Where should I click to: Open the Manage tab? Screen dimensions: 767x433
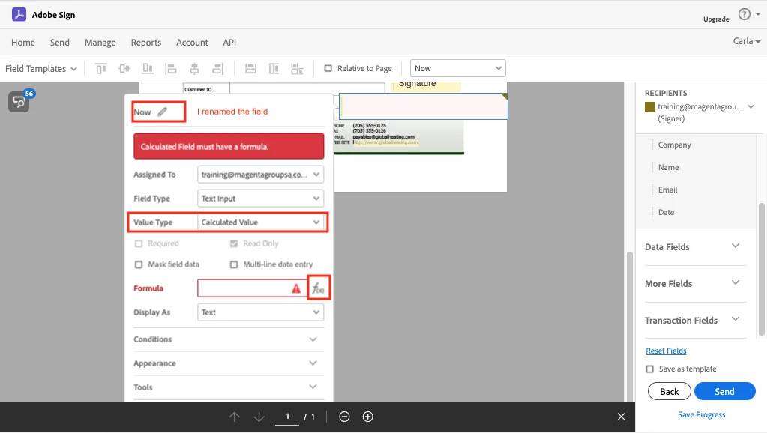(100, 43)
